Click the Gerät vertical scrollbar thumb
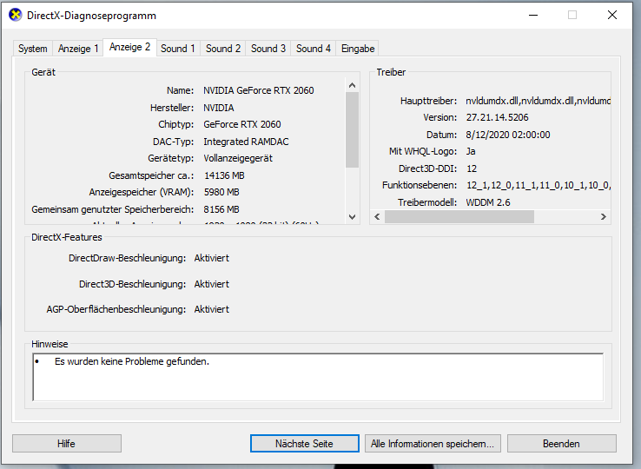Image resolution: width=641 pixels, height=469 pixels. (x=352, y=129)
